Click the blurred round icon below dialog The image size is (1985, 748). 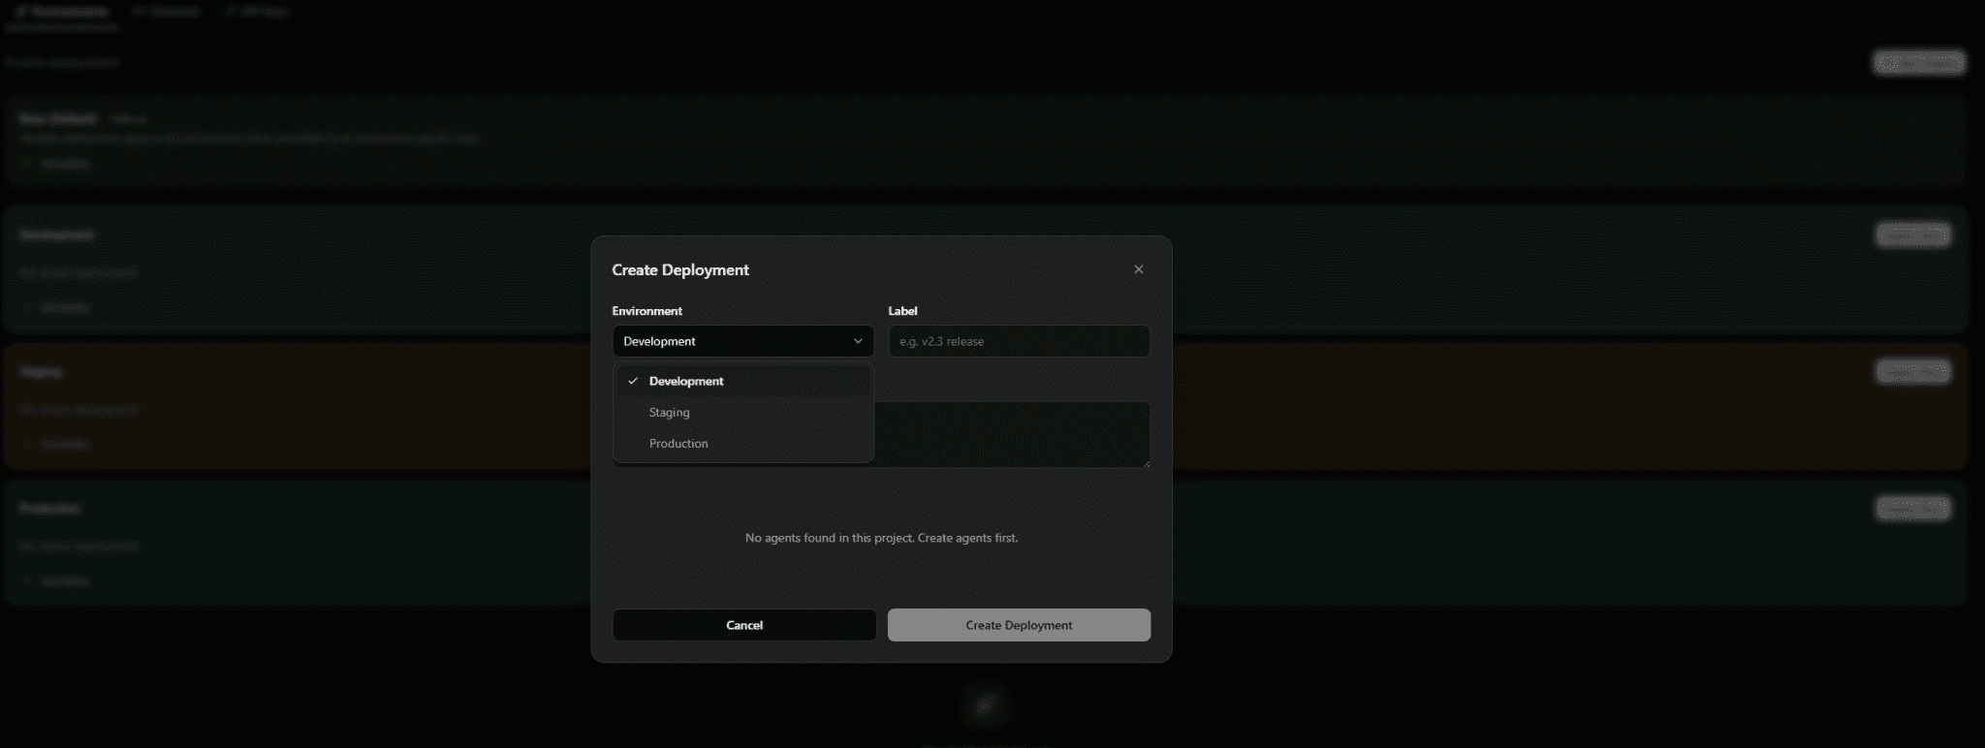pyautogui.click(x=984, y=705)
